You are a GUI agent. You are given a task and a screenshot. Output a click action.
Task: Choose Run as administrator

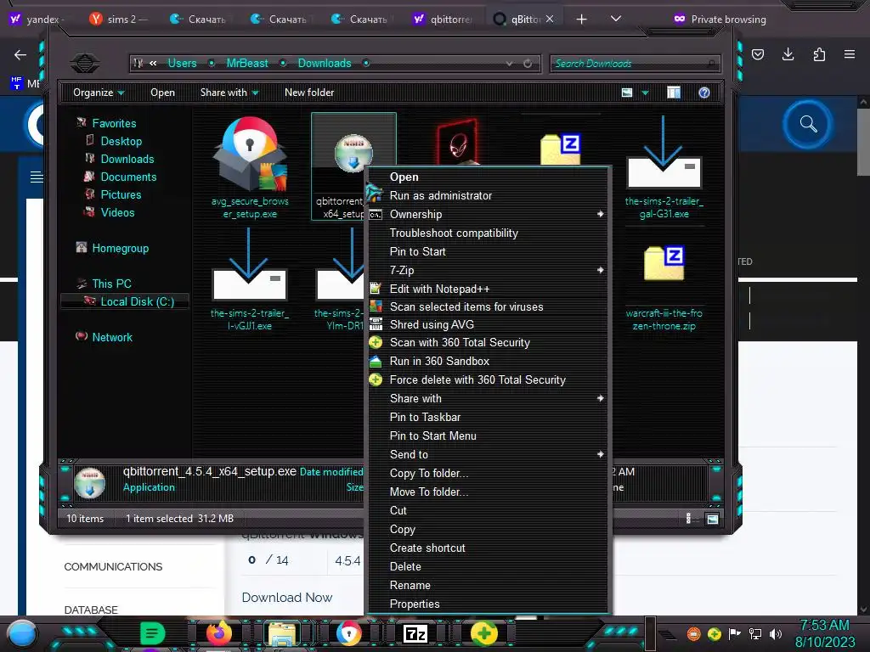[489, 196]
